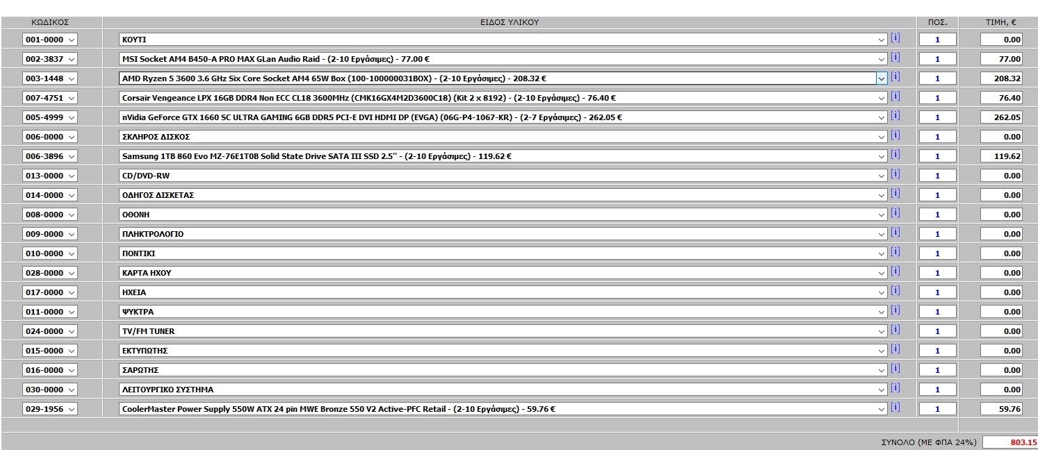Select the 262.05 price field
This screenshot has width=1038, height=450.
[x=1001, y=117]
